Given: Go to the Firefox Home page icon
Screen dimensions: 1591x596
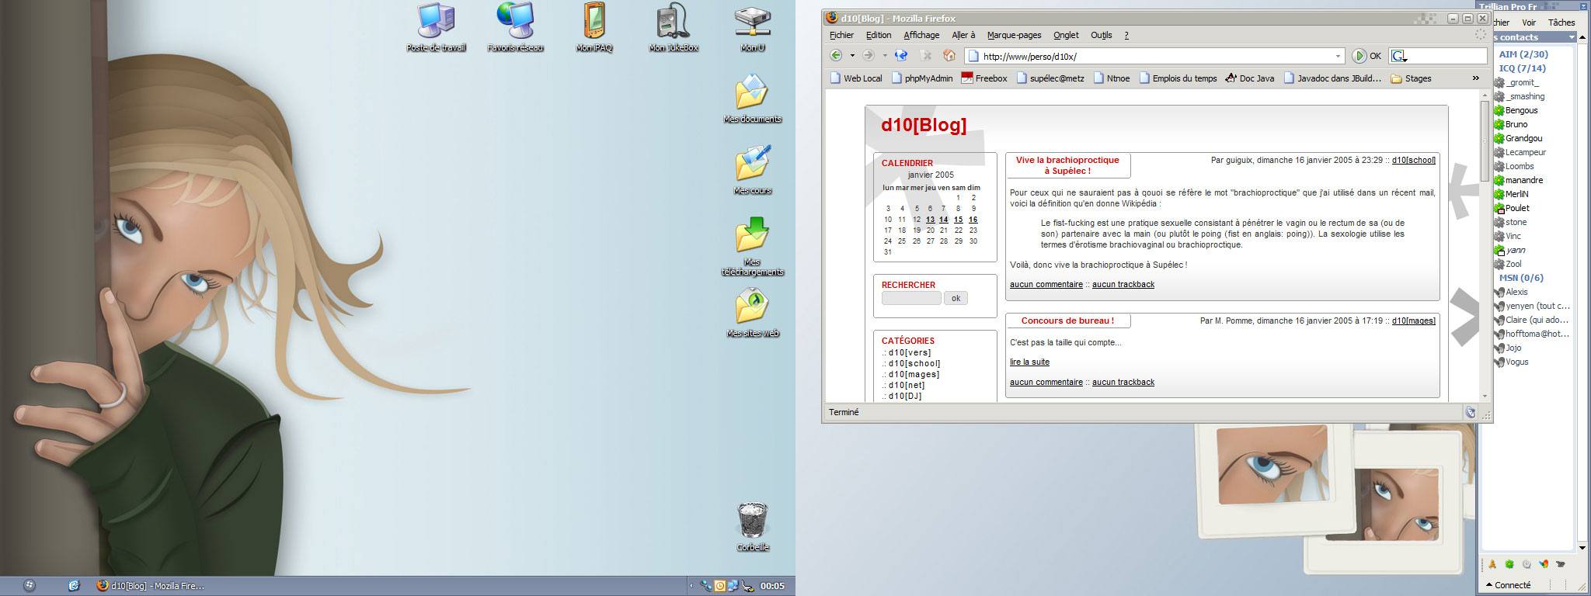Looking at the screenshot, I should click(949, 56).
